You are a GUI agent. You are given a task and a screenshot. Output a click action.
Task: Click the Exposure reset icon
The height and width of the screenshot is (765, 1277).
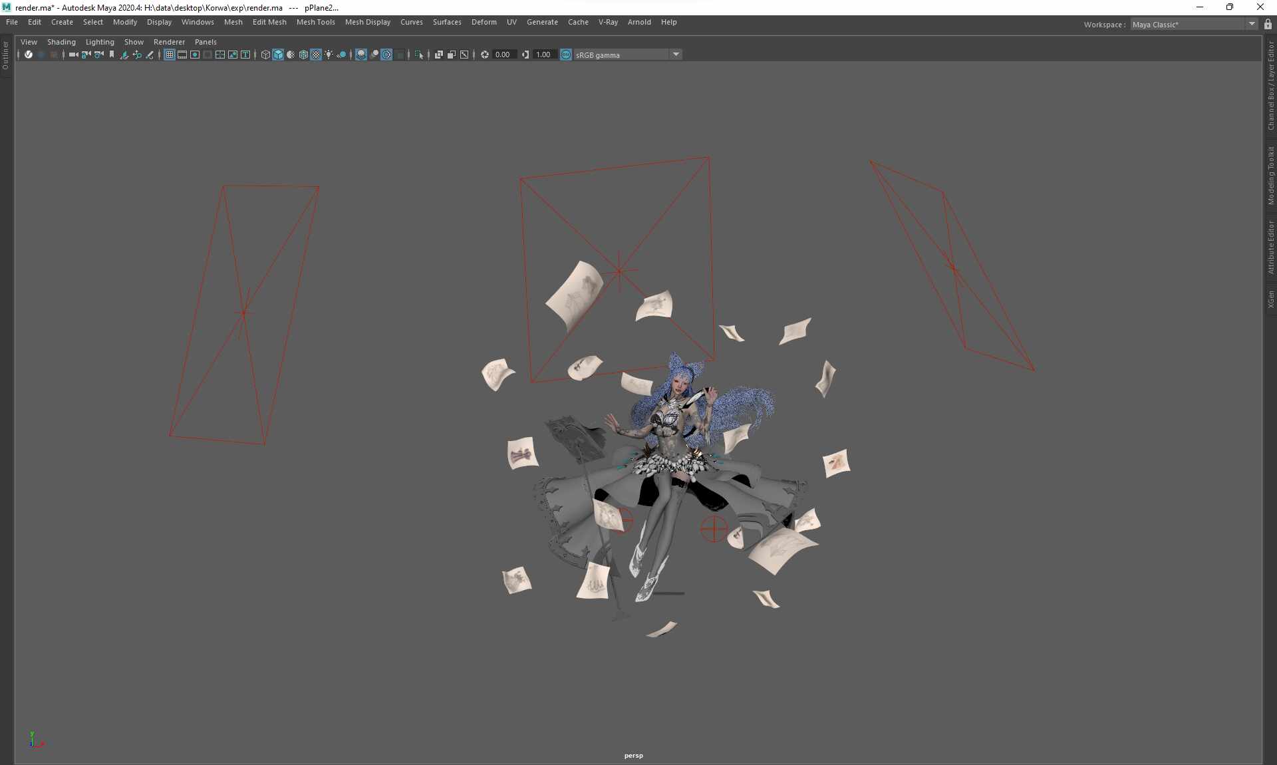[485, 55]
